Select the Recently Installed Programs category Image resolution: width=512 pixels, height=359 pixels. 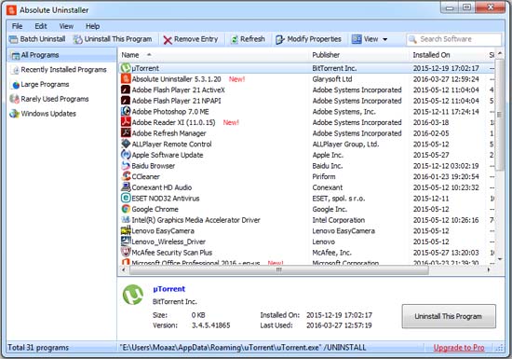63,70
